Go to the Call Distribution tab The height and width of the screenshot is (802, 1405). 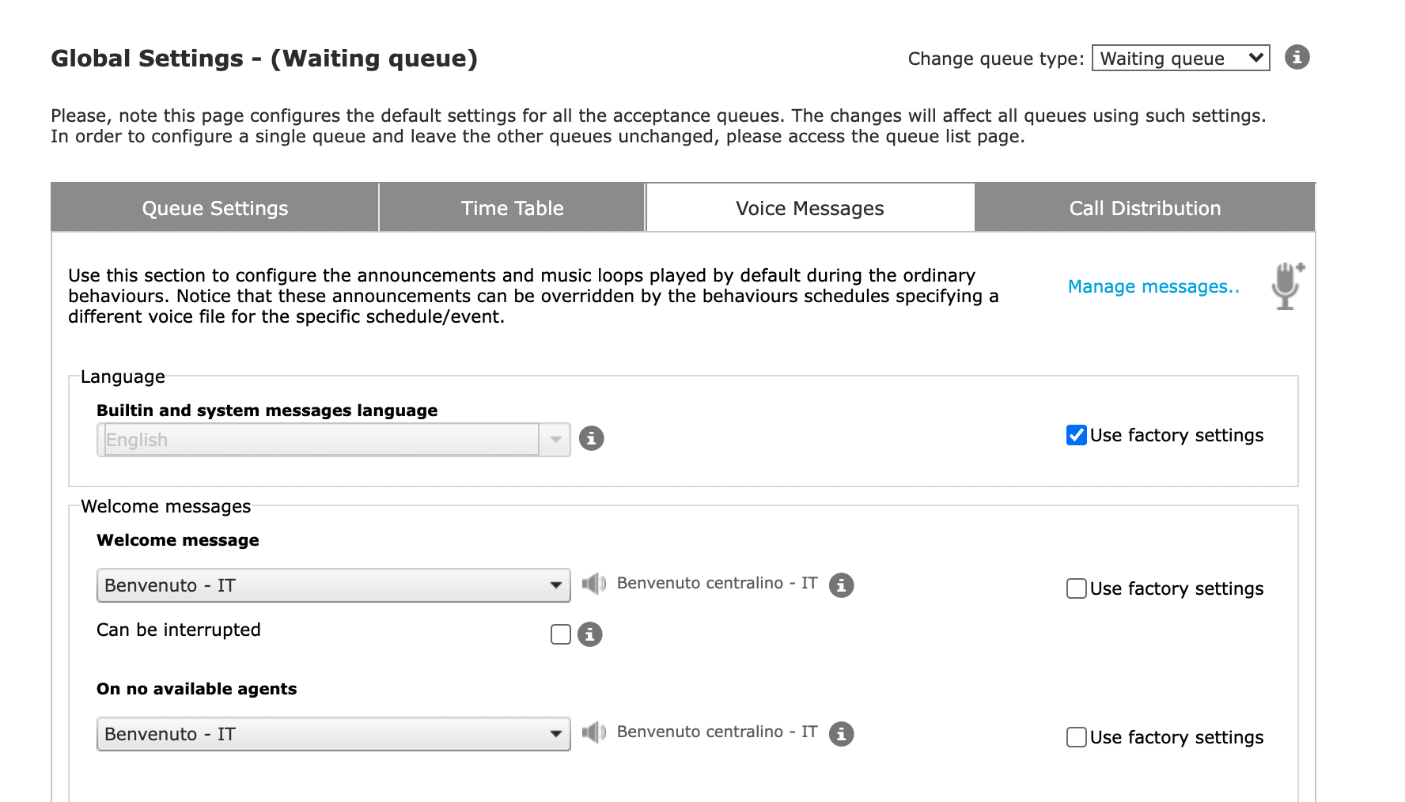(x=1144, y=208)
